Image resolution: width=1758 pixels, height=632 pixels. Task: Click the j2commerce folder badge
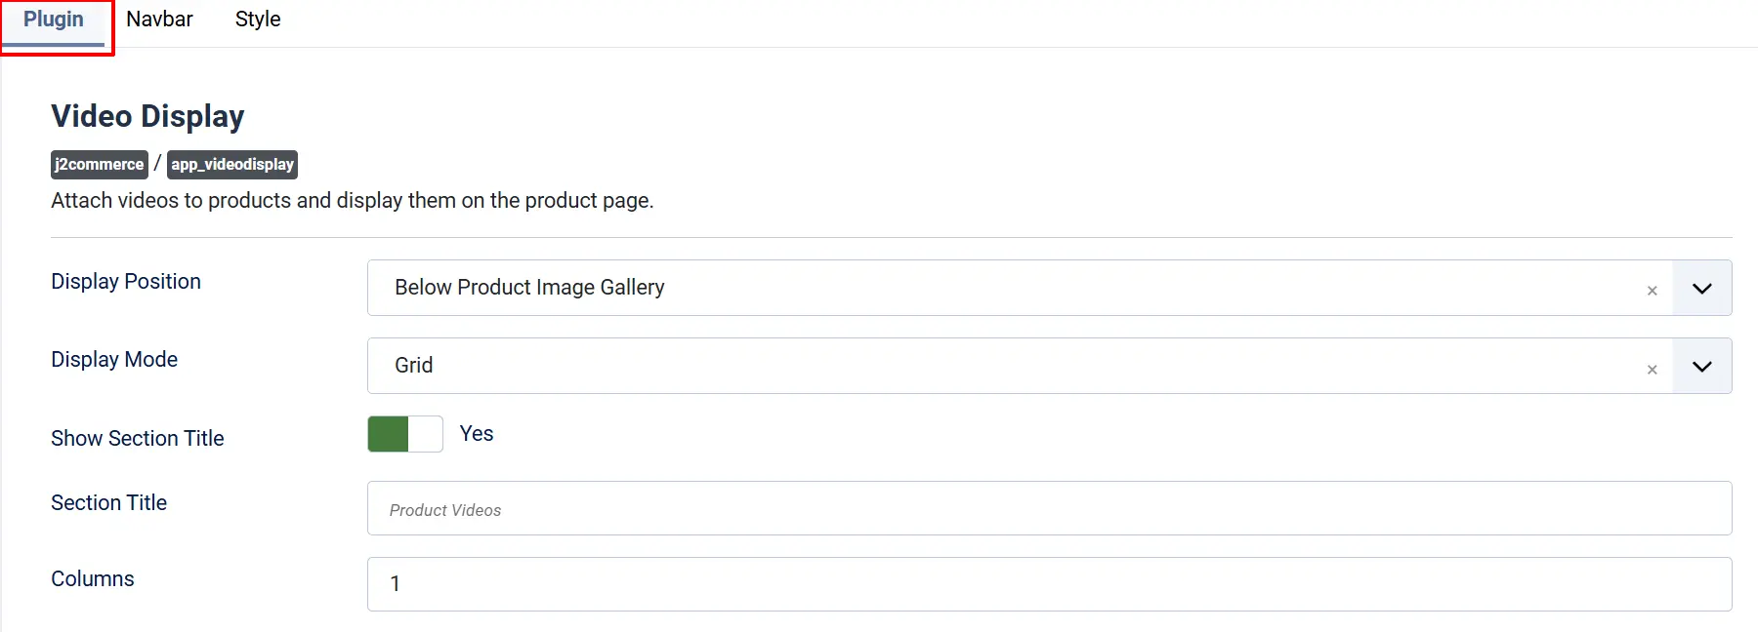(100, 164)
